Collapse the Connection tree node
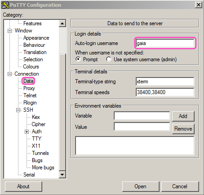The height and width of the screenshot is (195, 204). pos(9,74)
